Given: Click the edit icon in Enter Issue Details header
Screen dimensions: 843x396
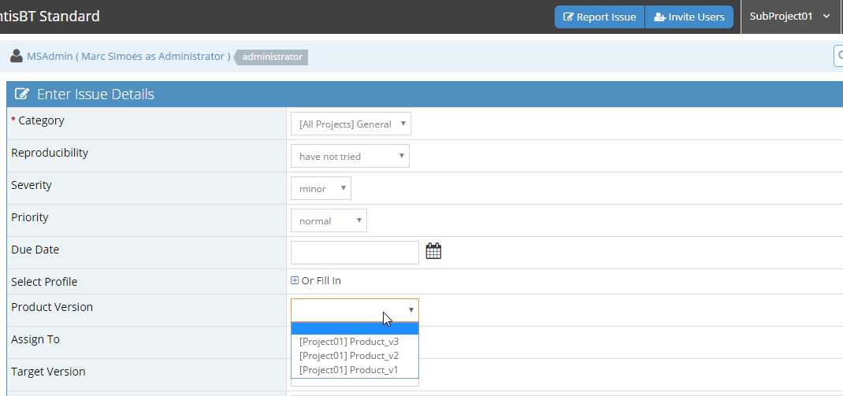Looking at the screenshot, I should [22, 94].
